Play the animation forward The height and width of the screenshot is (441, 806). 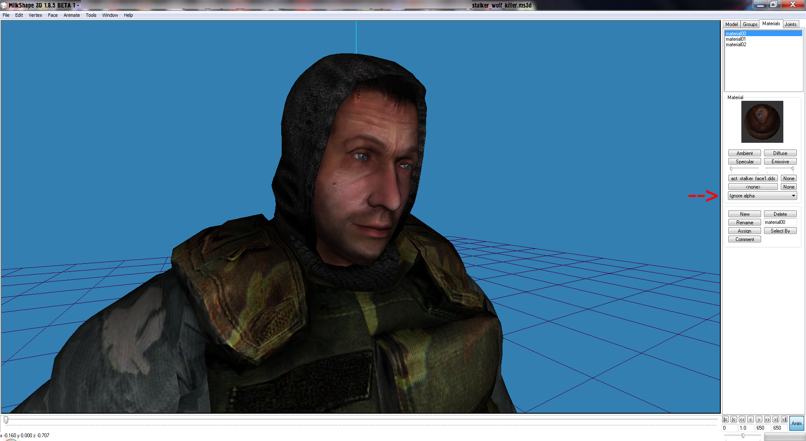pos(767,420)
